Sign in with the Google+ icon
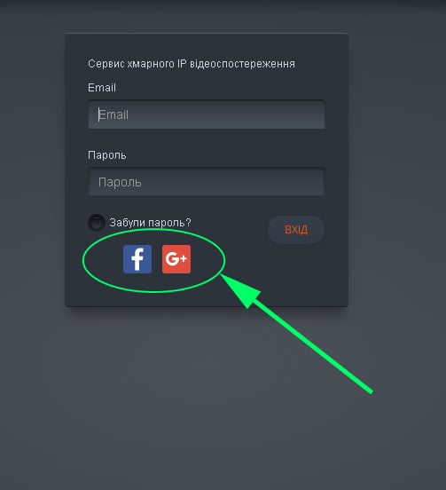The image size is (446, 490). [x=176, y=259]
